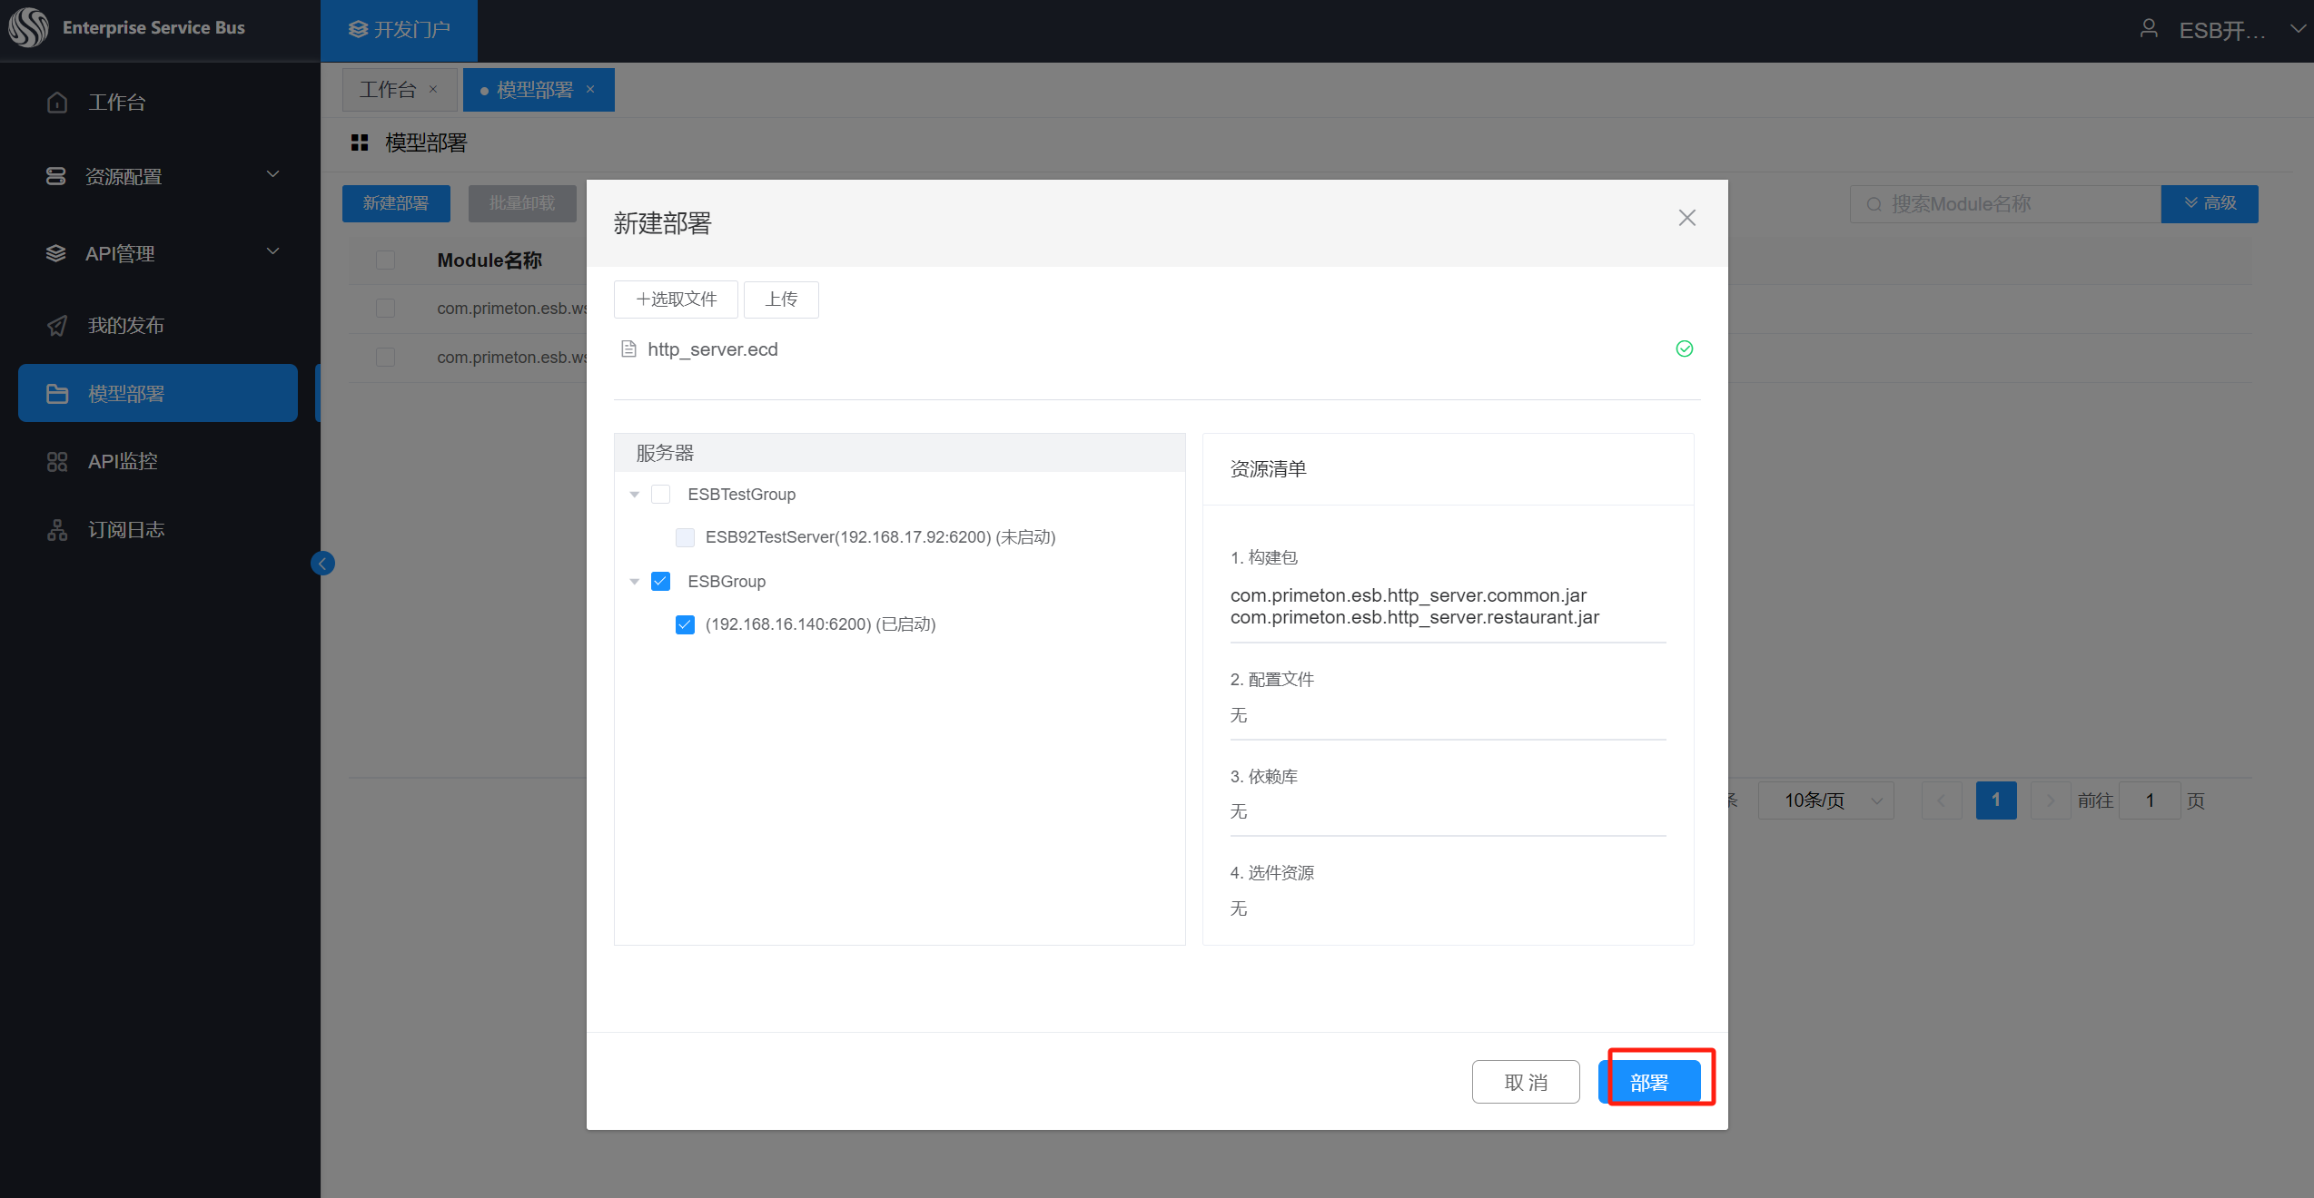This screenshot has width=2314, height=1198.
Task: Switch to the 工作台 tab
Action: [388, 90]
